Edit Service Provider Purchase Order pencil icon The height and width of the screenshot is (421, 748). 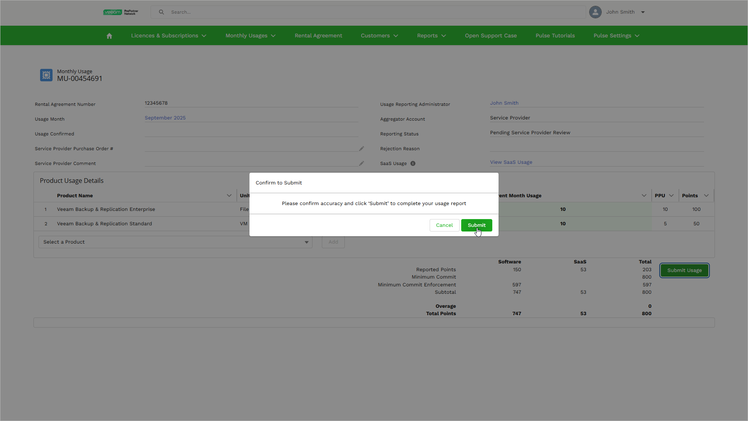pyautogui.click(x=362, y=149)
